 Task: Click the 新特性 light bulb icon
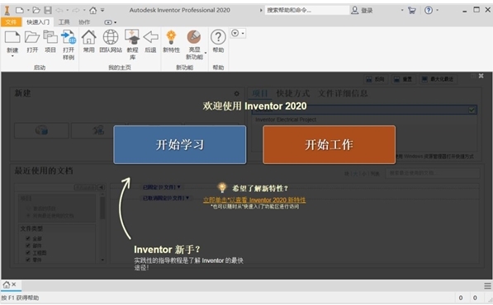172,37
